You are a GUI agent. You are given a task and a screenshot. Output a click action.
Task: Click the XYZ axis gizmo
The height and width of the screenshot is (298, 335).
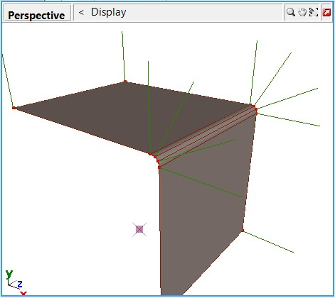(16, 282)
